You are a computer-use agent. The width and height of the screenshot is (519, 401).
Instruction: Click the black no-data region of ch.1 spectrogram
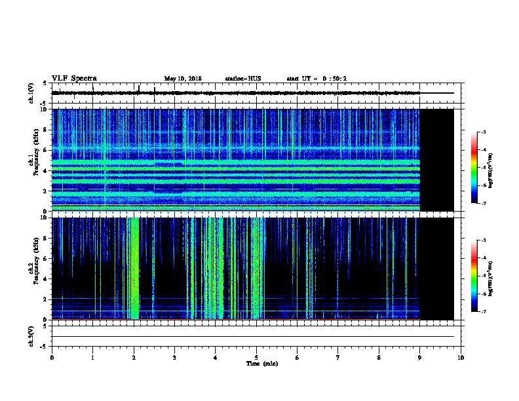[437, 160]
